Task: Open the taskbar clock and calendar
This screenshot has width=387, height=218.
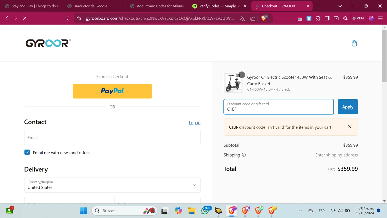Action: [x=364, y=211]
